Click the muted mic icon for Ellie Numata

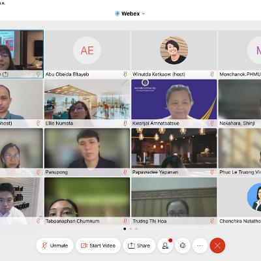click(125, 123)
